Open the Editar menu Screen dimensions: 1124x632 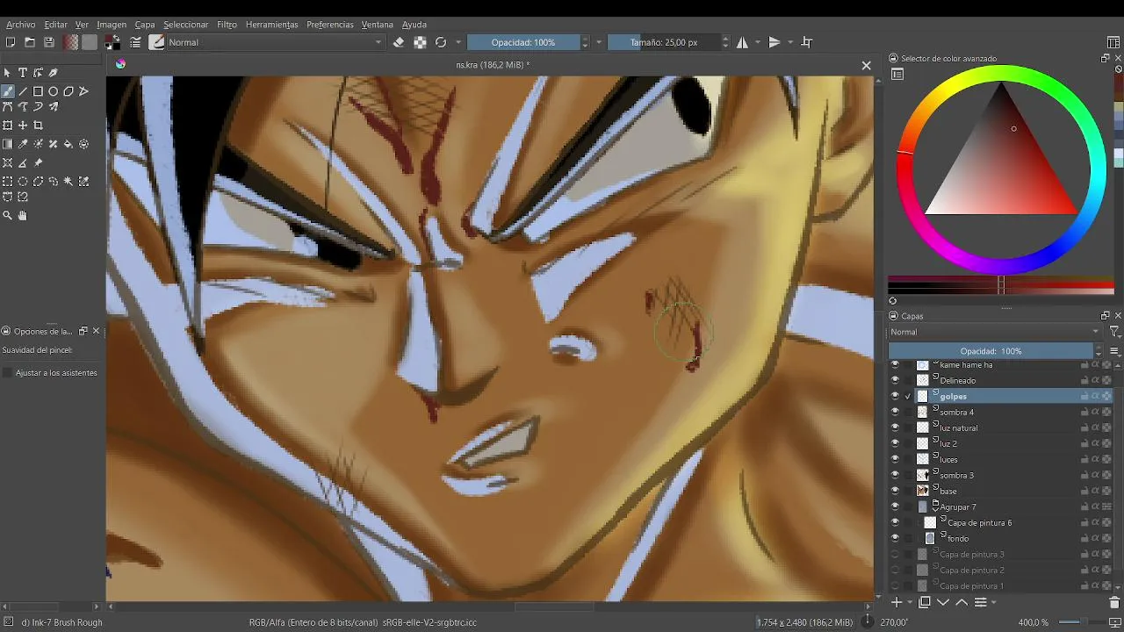click(x=55, y=25)
